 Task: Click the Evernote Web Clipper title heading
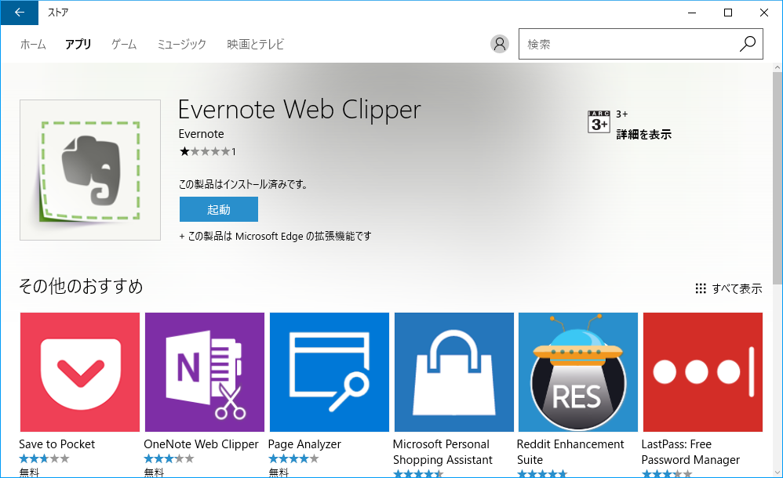(x=300, y=109)
